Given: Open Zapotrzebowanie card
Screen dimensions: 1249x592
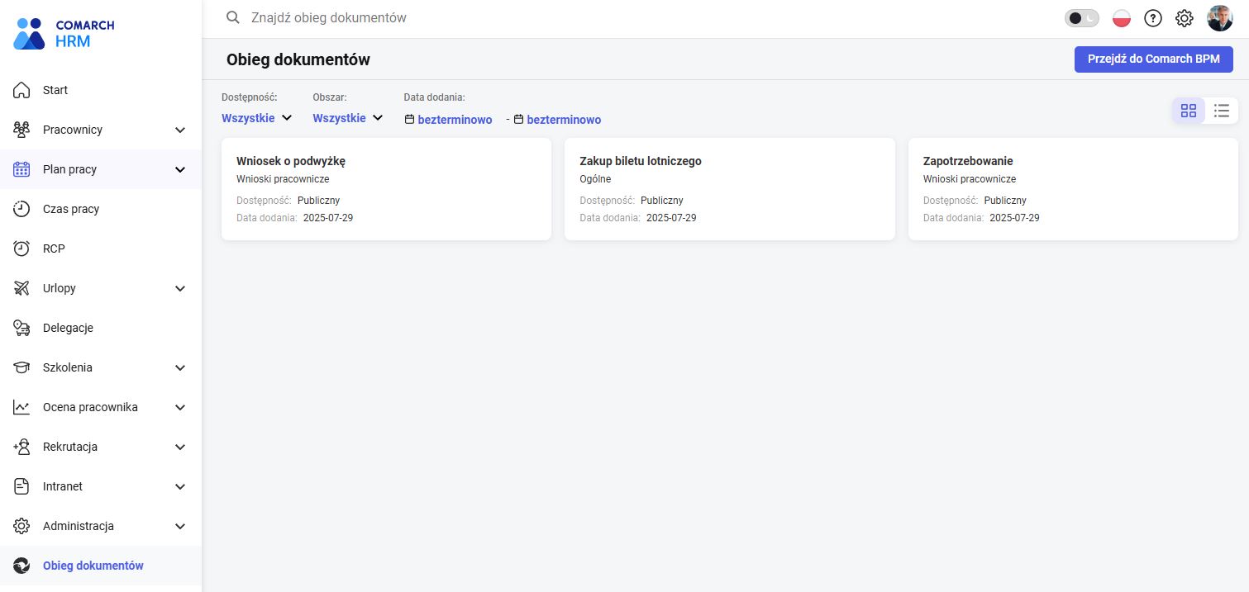Looking at the screenshot, I should pos(1073,189).
